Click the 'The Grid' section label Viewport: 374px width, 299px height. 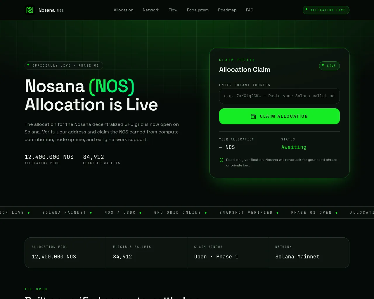tap(36, 289)
